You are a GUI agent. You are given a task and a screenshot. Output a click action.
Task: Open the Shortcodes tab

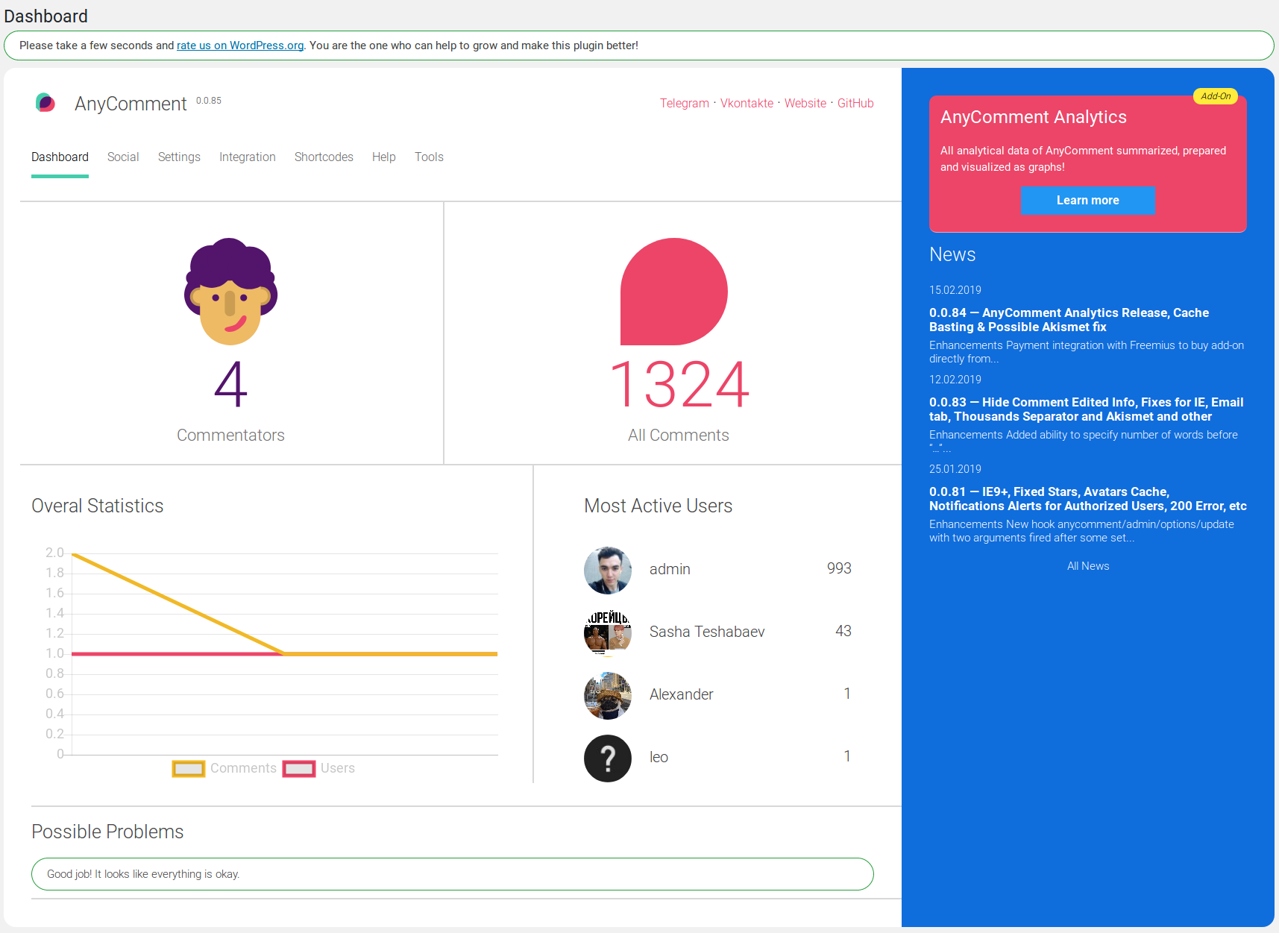coord(324,157)
